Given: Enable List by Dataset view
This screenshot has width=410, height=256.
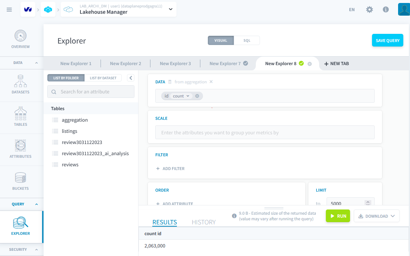Looking at the screenshot, I should click(x=103, y=78).
